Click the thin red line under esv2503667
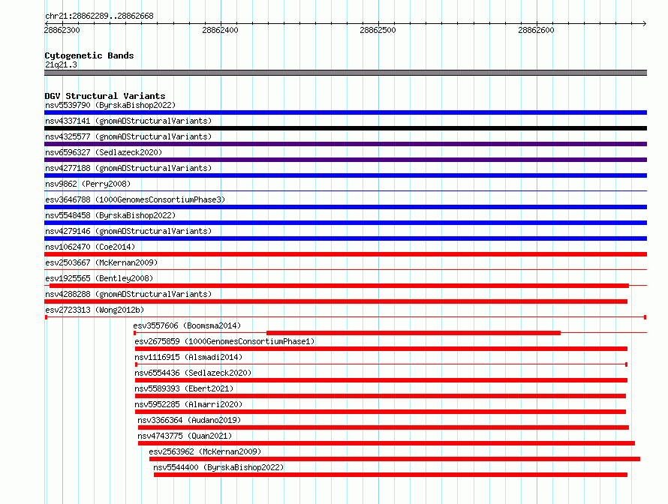Screen dimensions: 668x504 pos(345,269)
